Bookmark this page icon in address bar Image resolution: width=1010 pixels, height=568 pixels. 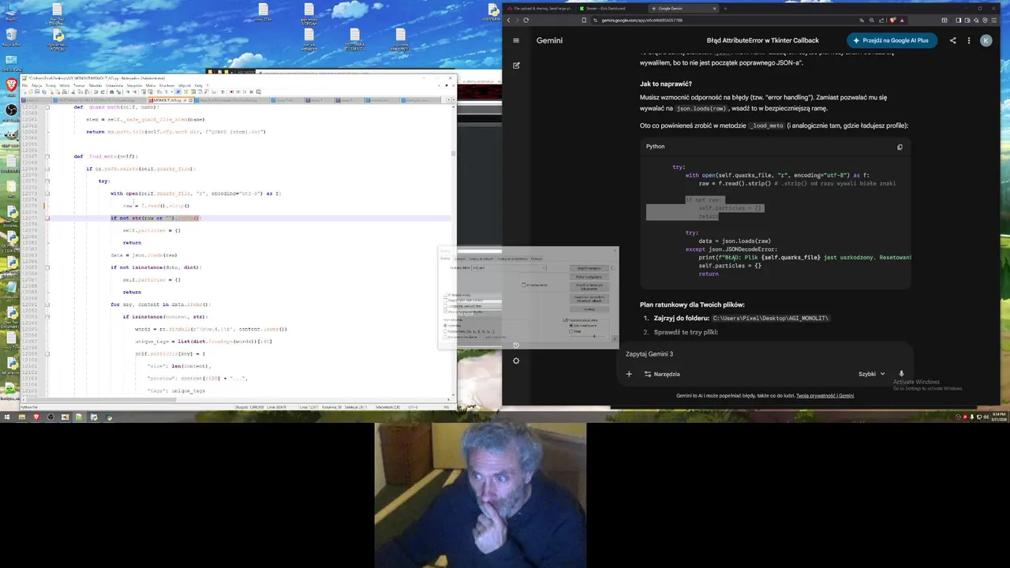point(584,20)
